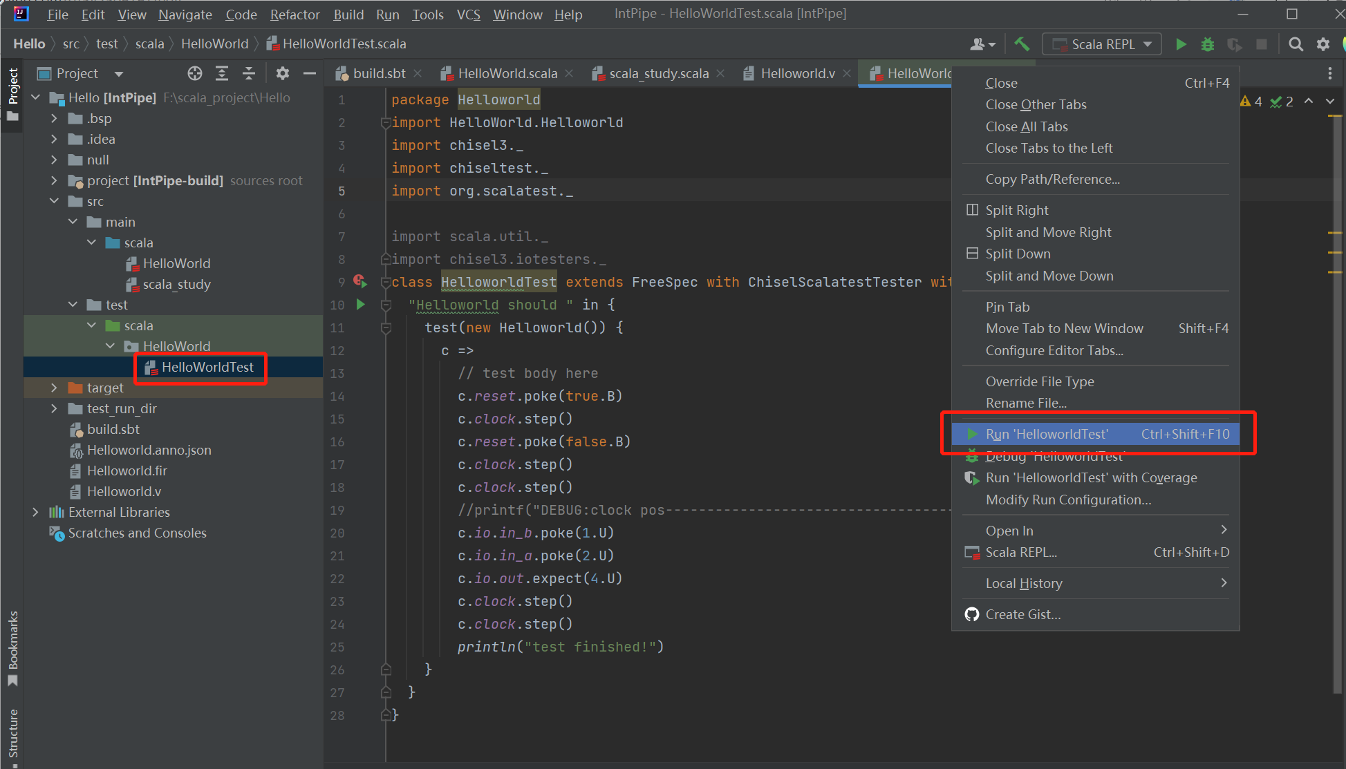Choose Close Other Tabs menu entry
The height and width of the screenshot is (769, 1346).
point(1036,104)
